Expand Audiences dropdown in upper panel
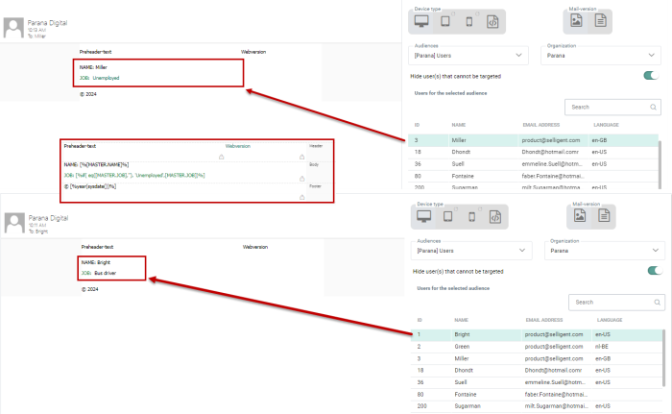 click(x=469, y=57)
